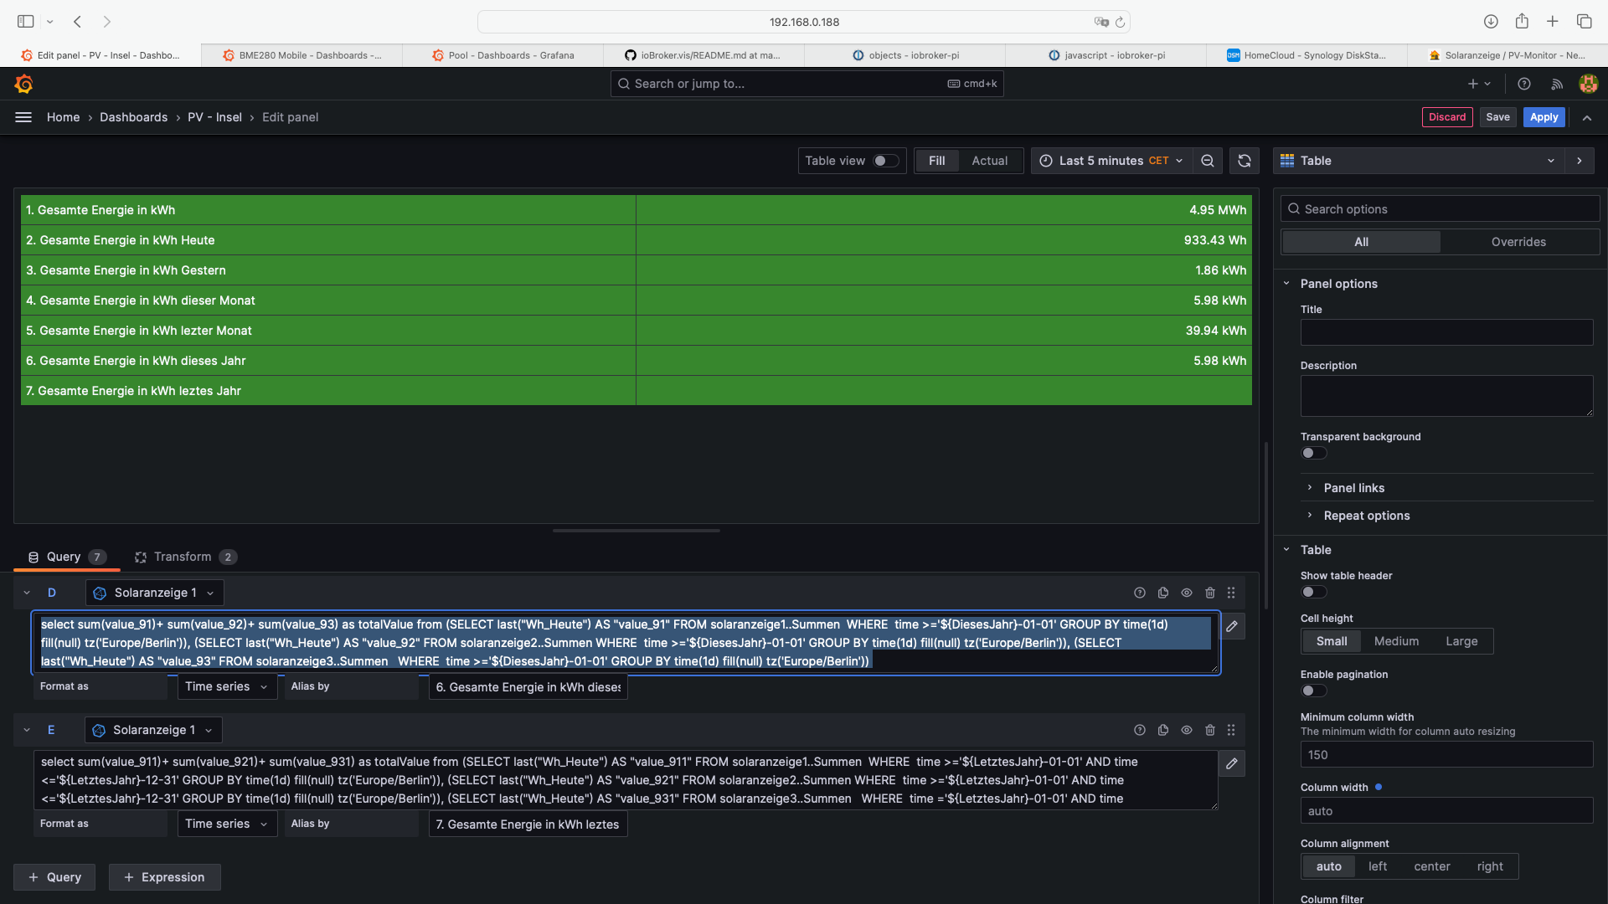Expand the Panel links section
1608x904 pixels.
[x=1353, y=488]
